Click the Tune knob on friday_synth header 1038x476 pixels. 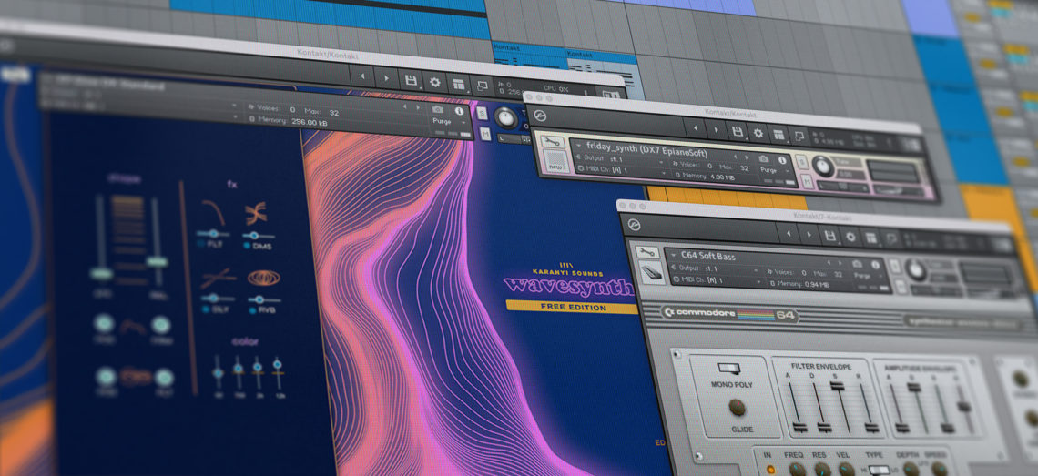[824, 166]
